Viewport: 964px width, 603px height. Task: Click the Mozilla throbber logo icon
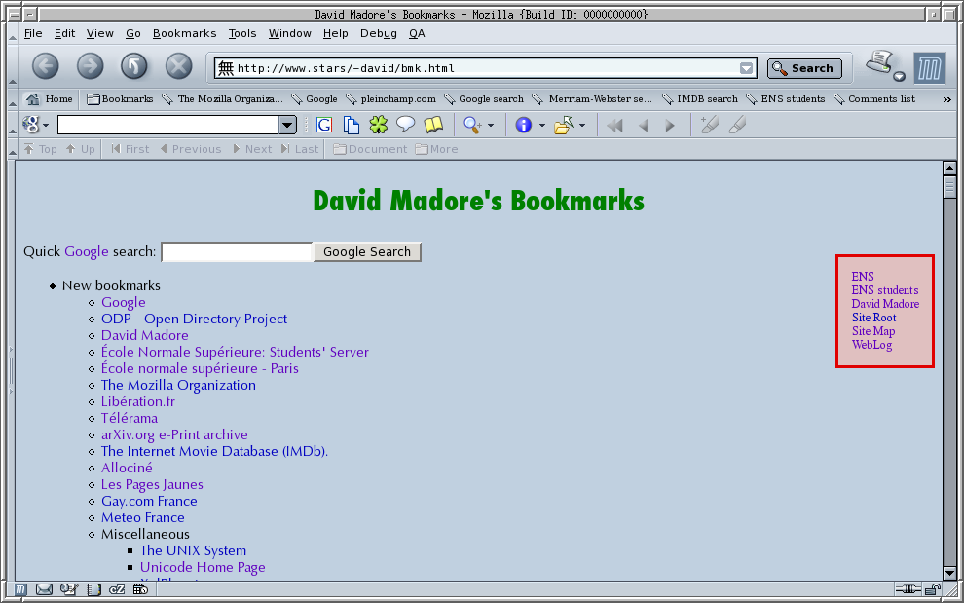(x=929, y=67)
